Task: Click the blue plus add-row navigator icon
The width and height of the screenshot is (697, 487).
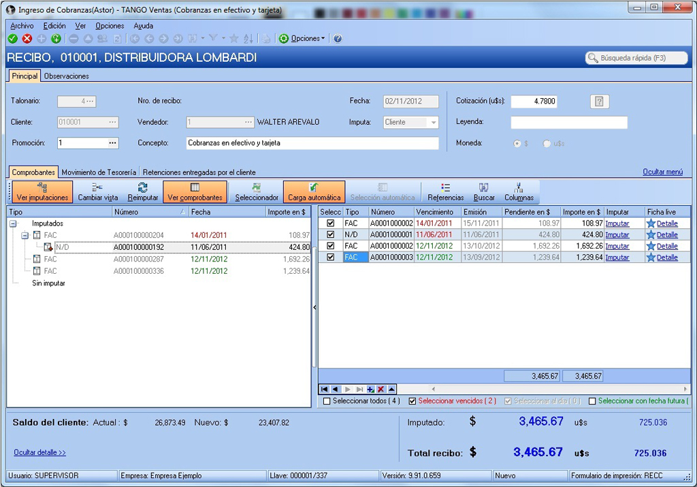Action: (x=370, y=389)
